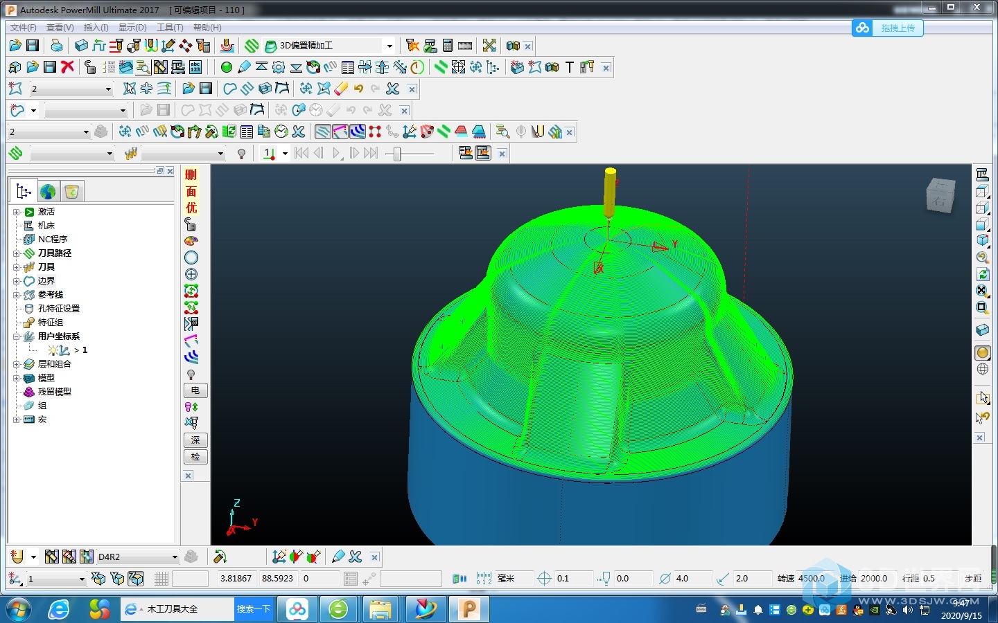Collapse the 用户坐标系 tree node
Viewport: 998px width, 623px height.
point(16,336)
